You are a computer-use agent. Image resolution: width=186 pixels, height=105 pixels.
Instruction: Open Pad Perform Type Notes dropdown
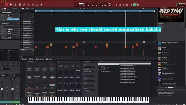click(x=89, y=67)
